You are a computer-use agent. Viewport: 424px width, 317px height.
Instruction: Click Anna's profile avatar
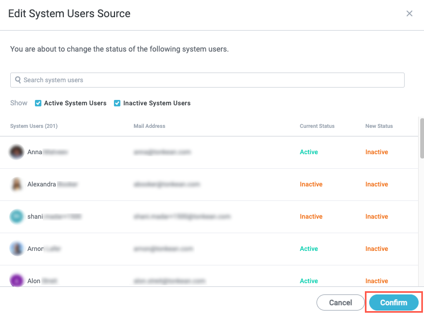[x=17, y=152]
